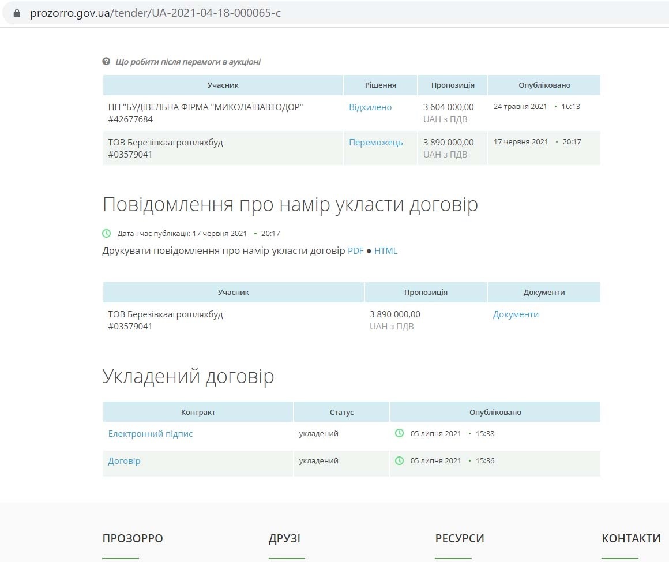Open notice in HTML format

[386, 250]
